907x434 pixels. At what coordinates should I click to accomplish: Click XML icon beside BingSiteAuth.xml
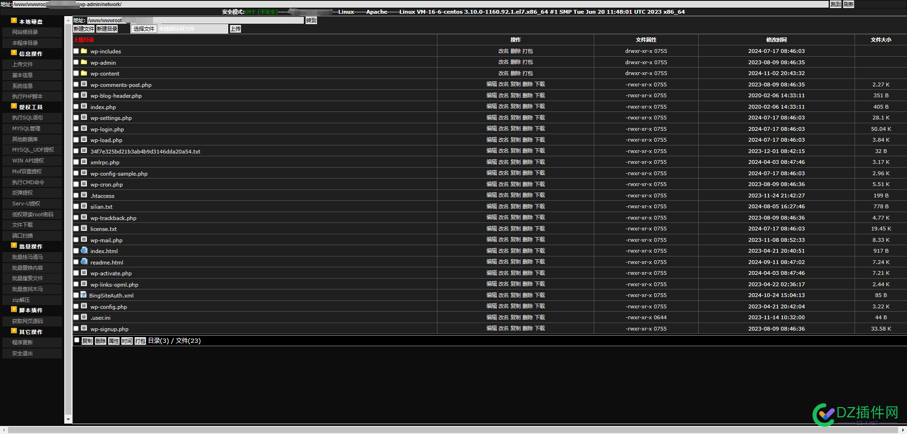coord(84,295)
